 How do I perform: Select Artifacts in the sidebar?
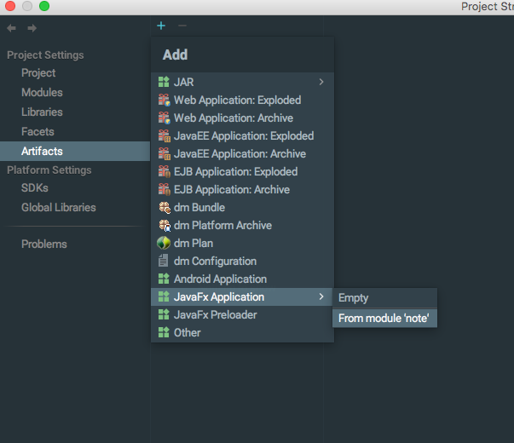(75, 151)
